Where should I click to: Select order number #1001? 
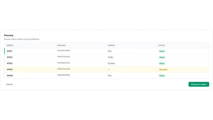click(10, 51)
